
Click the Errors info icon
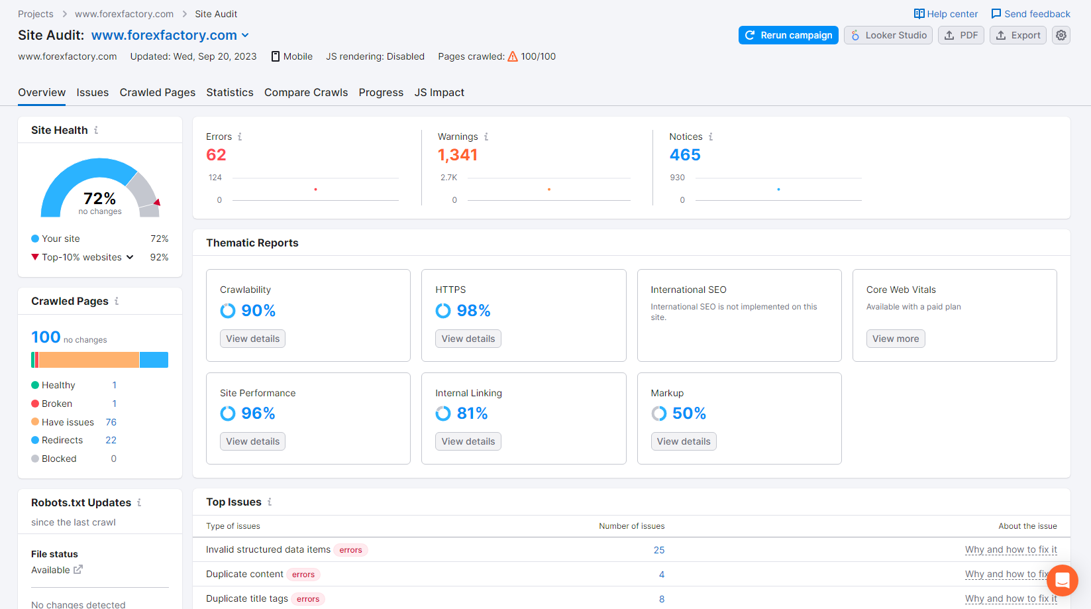[240, 137]
